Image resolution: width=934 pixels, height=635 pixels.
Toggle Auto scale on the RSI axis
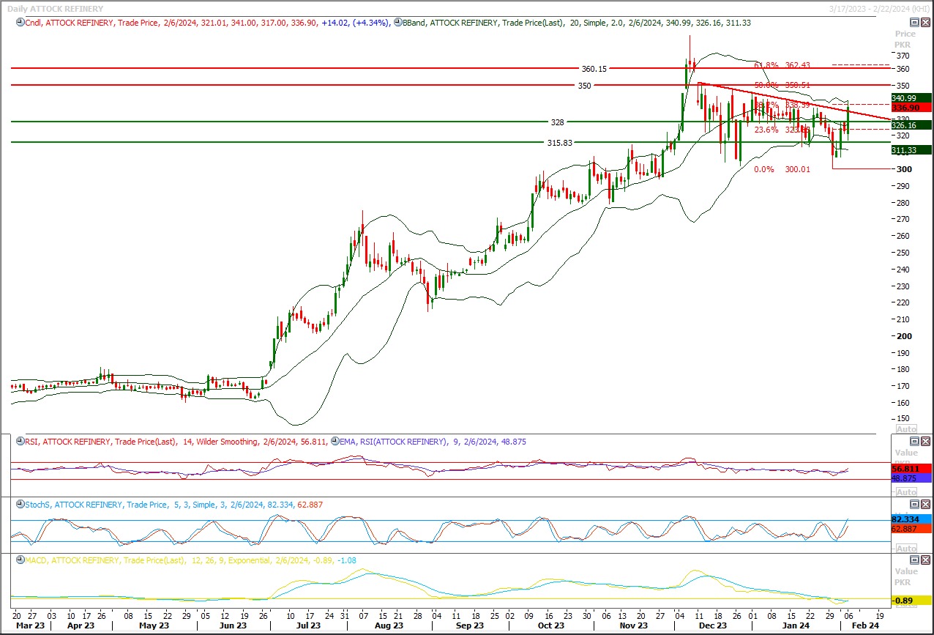905,491
